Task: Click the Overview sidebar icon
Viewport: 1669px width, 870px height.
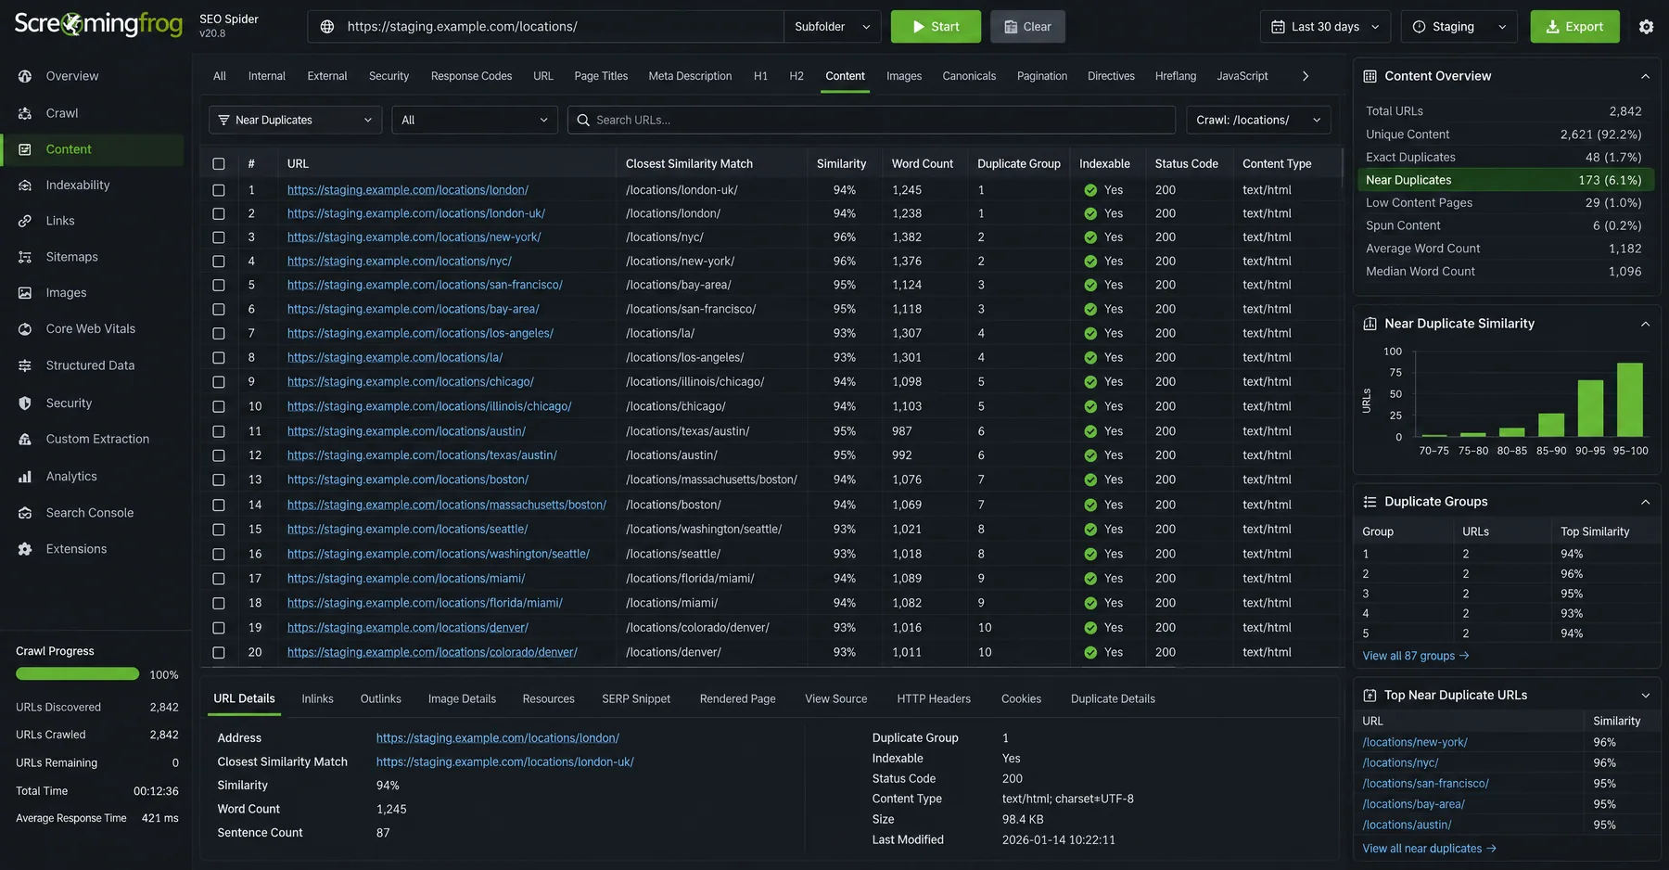Action: coord(25,76)
